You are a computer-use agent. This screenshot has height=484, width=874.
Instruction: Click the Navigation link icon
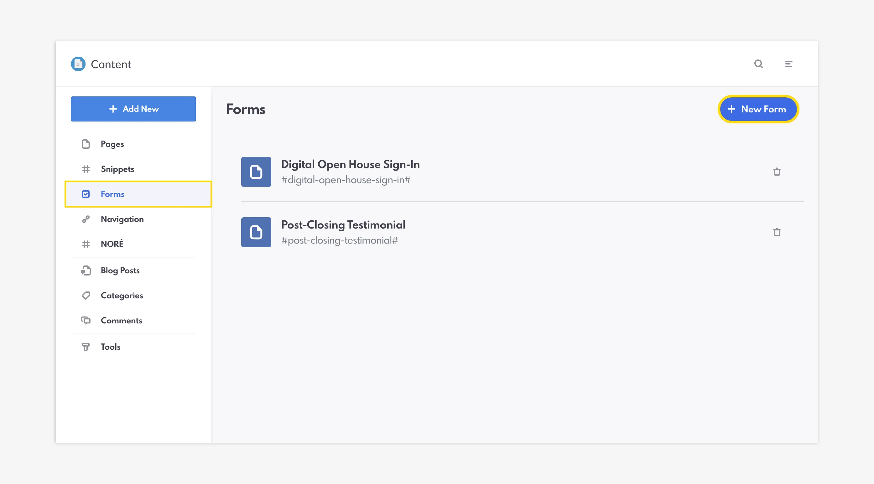[x=86, y=219]
